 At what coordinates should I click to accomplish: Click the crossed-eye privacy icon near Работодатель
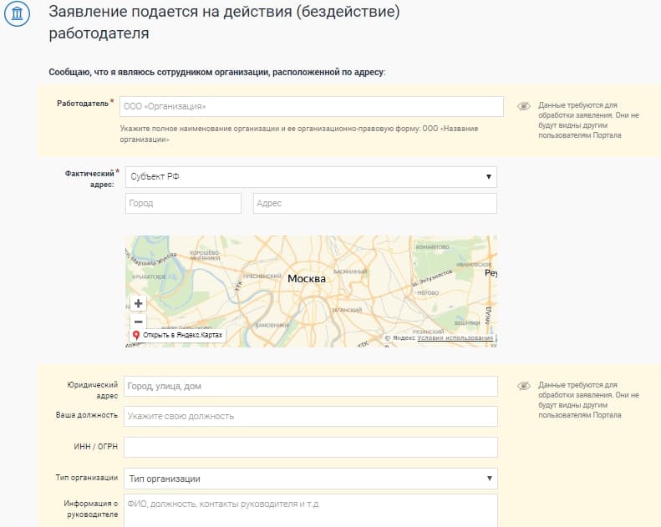[524, 106]
